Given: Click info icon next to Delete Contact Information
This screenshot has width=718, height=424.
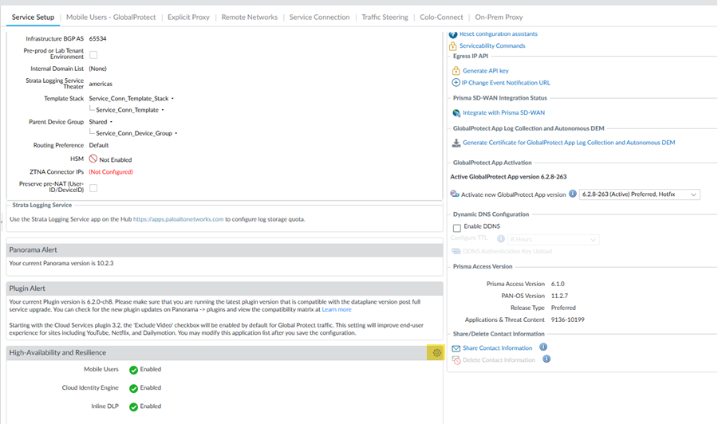Looking at the screenshot, I should click(x=546, y=359).
